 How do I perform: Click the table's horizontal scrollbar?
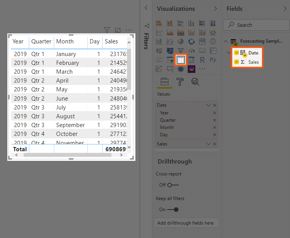point(68,155)
